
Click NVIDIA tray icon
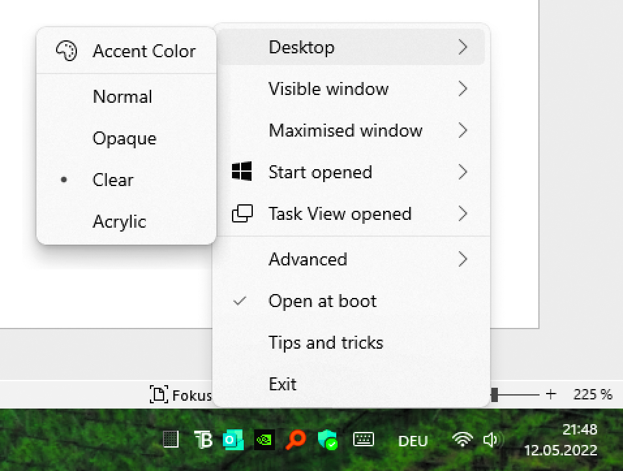pyautogui.click(x=264, y=440)
